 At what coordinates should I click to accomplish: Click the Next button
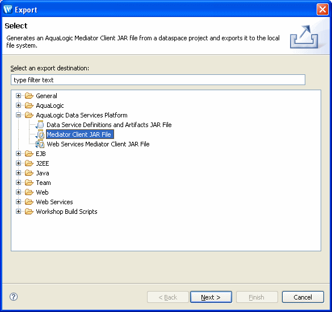pos(211,297)
